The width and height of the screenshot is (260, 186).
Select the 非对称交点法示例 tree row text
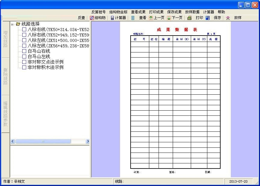click(x=45, y=62)
